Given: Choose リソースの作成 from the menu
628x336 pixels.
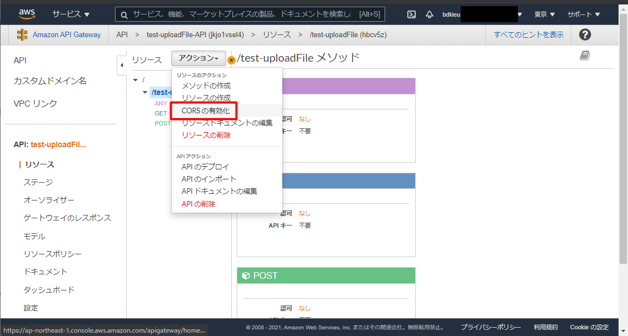Looking at the screenshot, I should pos(206,98).
